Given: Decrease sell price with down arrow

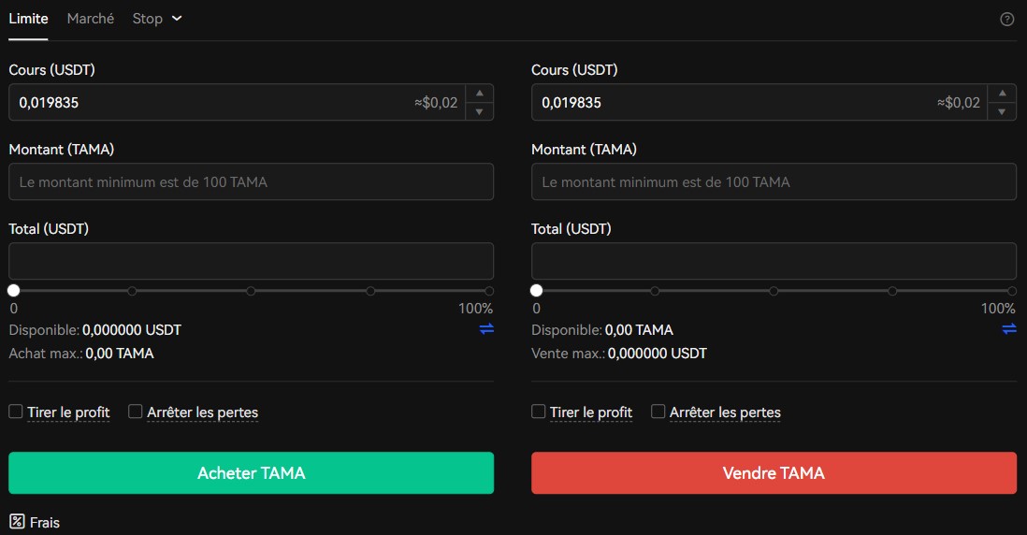Looking at the screenshot, I should pos(1002,111).
